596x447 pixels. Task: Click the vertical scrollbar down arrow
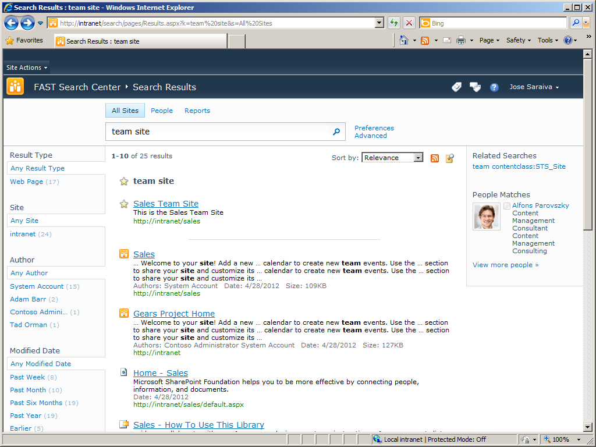(587, 427)
